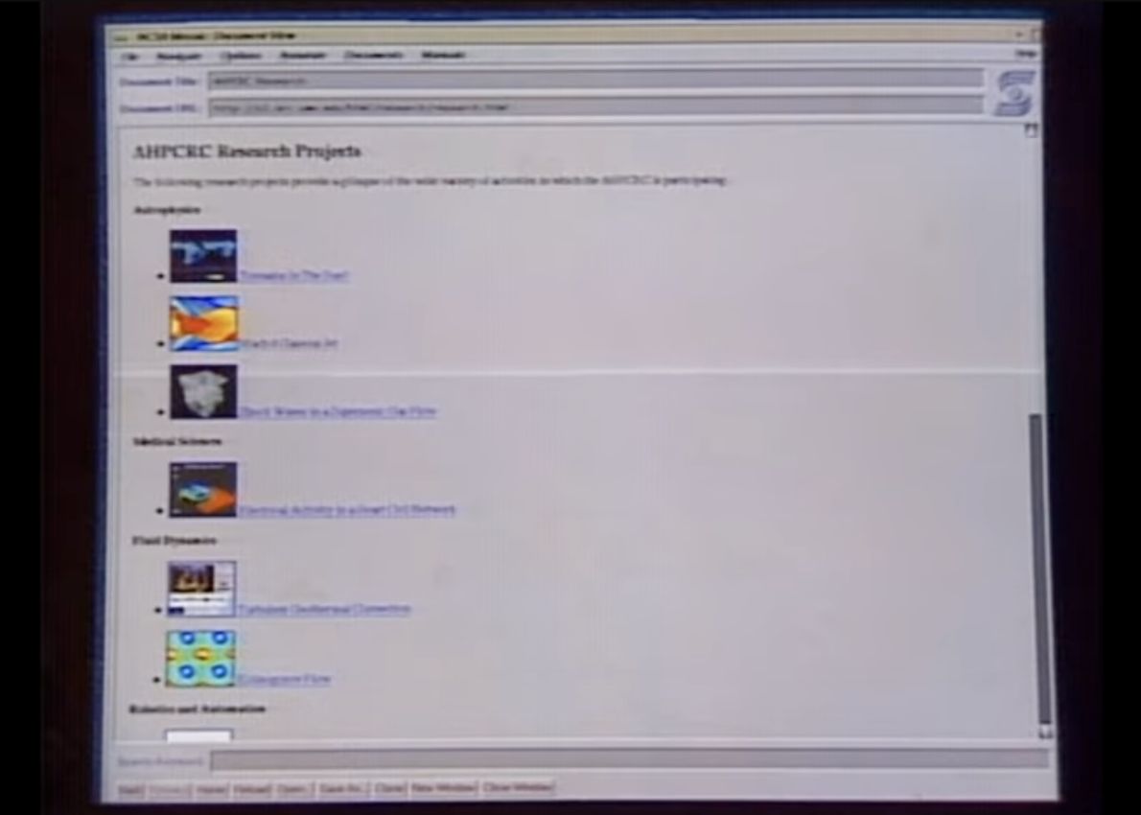
Task: Click the Open... button
Action: 293,789
